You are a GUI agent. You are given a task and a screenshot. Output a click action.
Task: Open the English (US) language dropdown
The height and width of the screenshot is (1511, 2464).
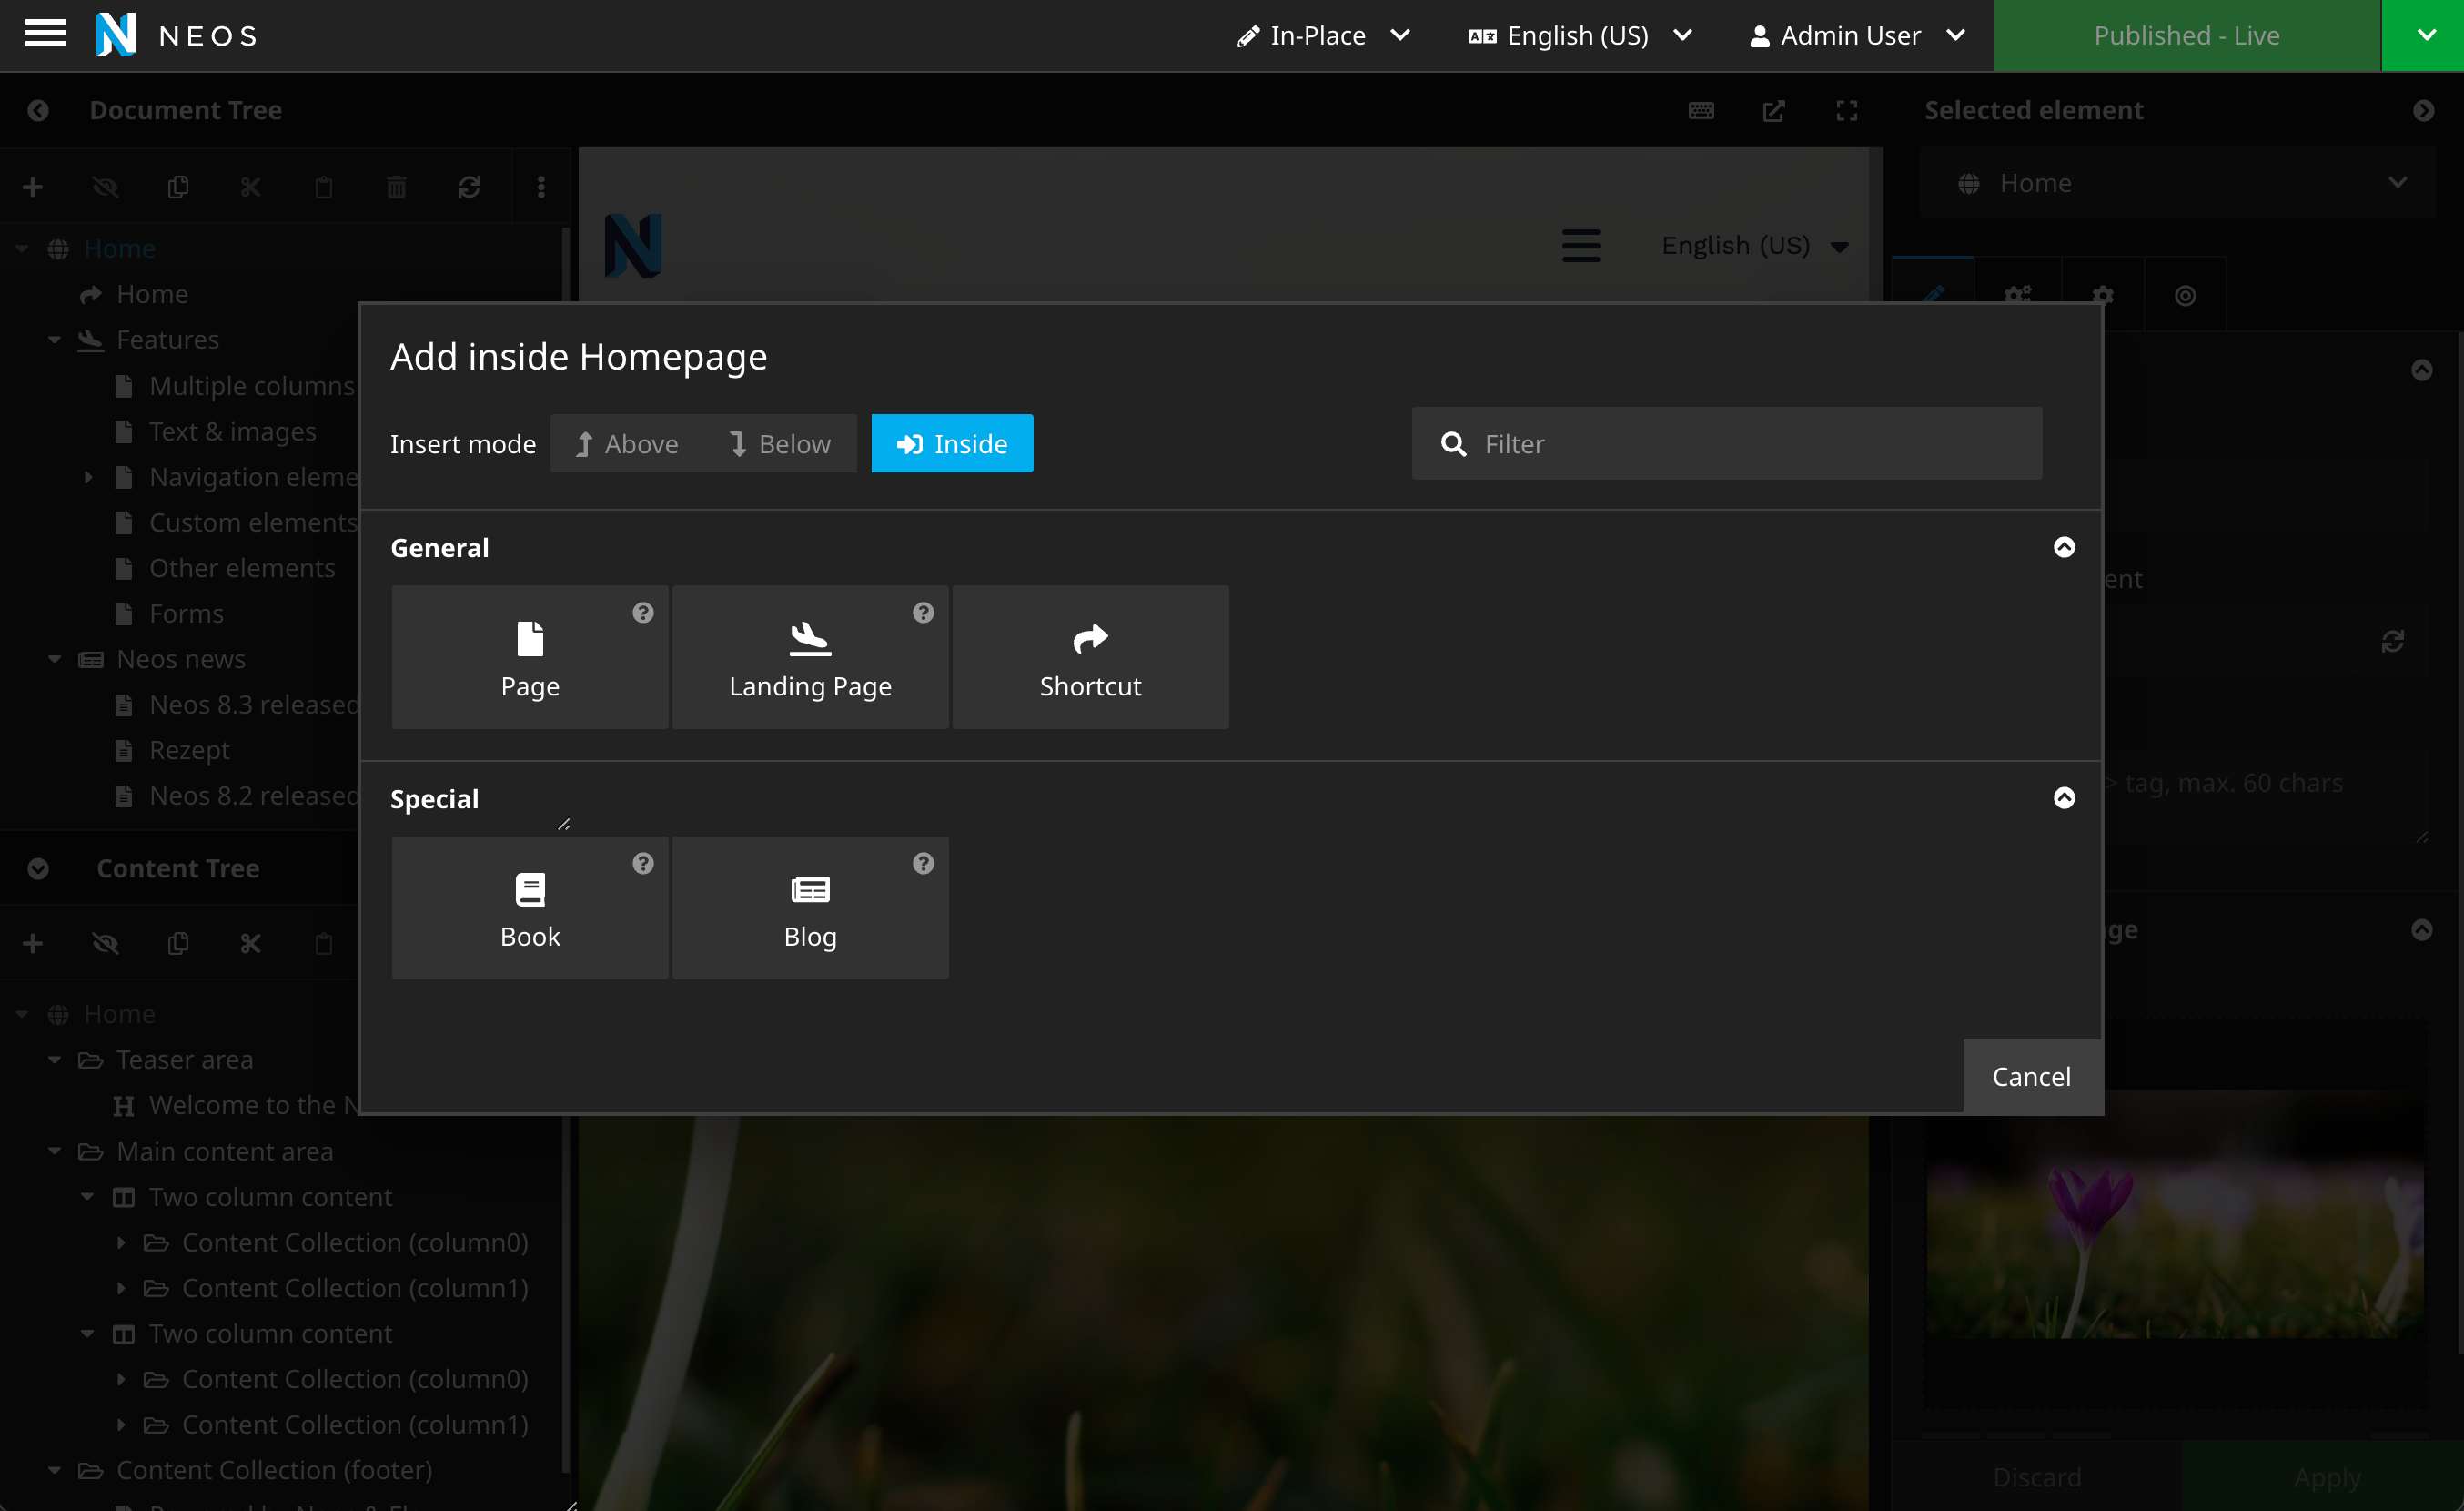1580,35
